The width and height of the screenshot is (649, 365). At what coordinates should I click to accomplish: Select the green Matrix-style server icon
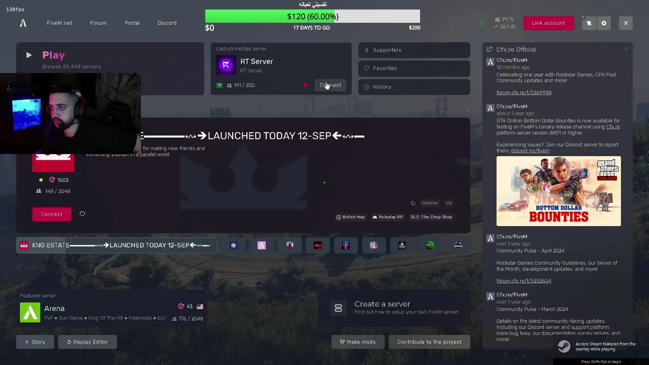(430, 245)
